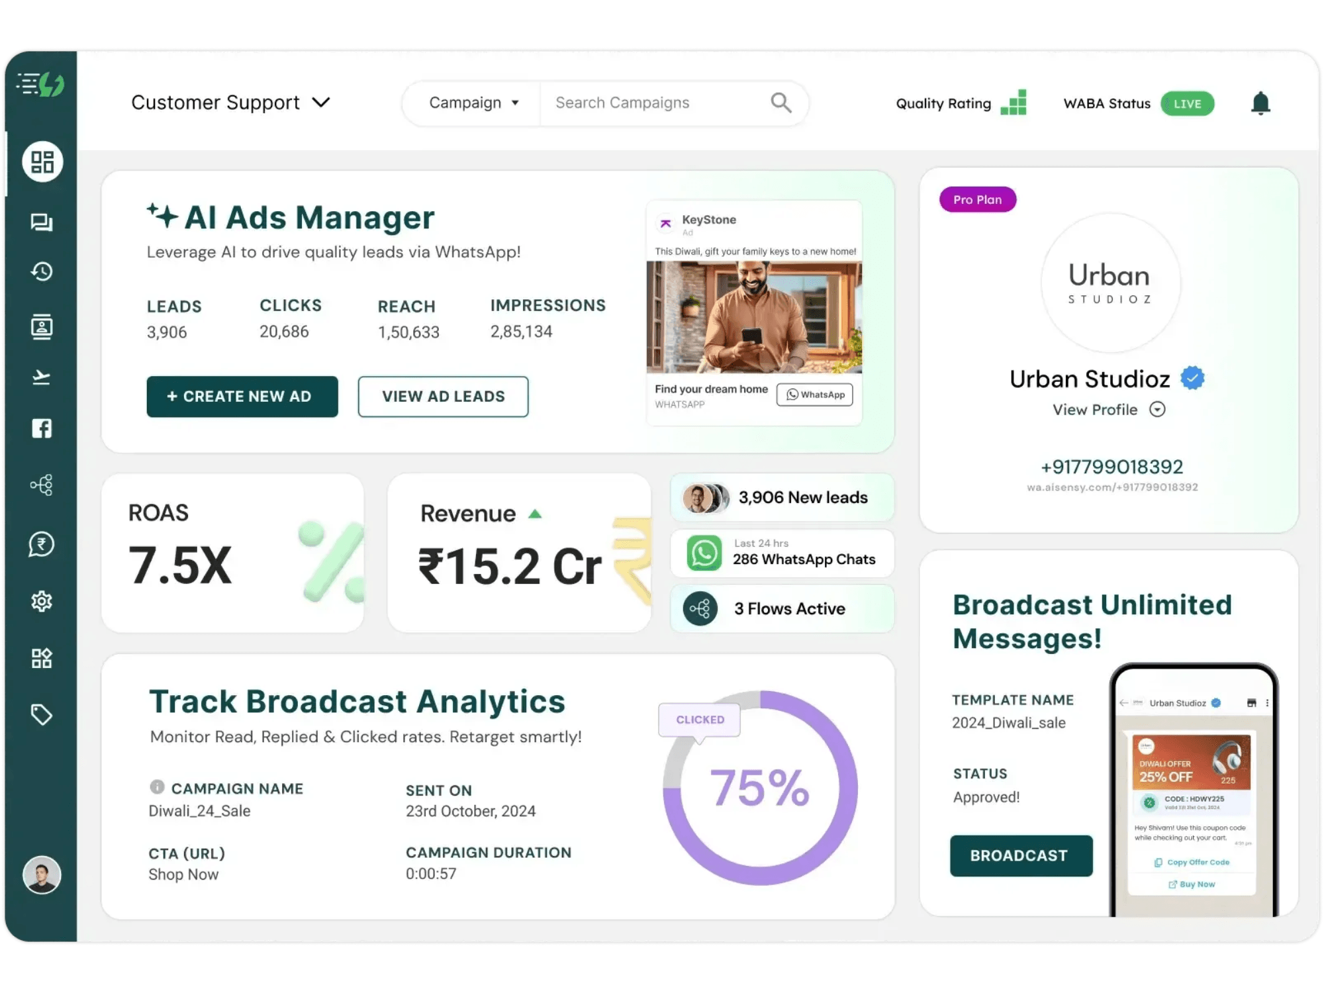Open the settings gear in sidebar

[42, 601]
